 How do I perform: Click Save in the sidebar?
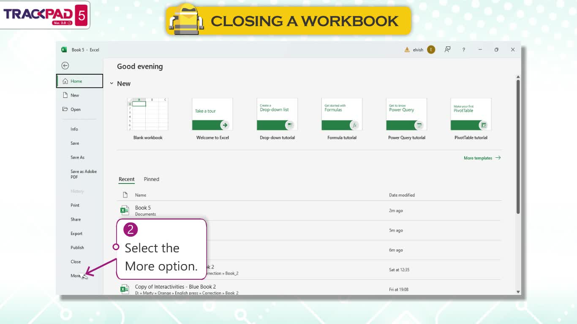(75, 143)
